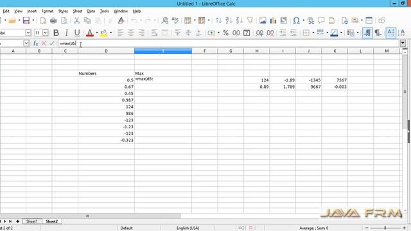This screenshot has width=411, height=231.
Task: Click the AutoFilter funnel icon
Action: tap(250, 21)
